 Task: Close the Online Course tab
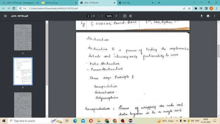pyautogui.click(x=76, y=3)
